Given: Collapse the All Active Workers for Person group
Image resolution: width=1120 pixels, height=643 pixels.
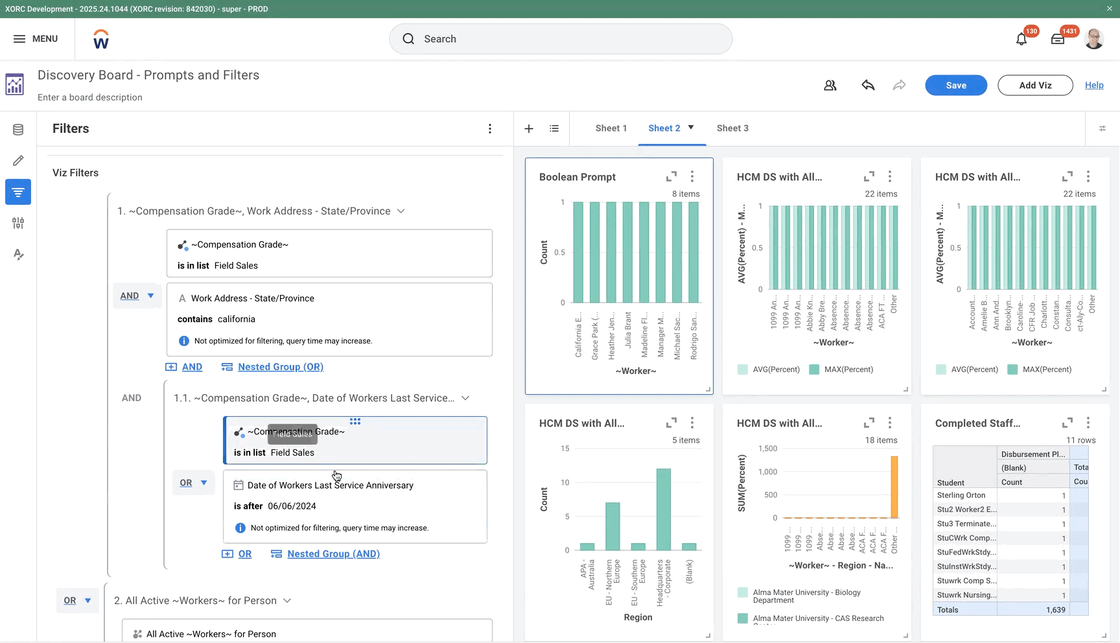Looking at the screenshot, I should (x=287, y=601).
